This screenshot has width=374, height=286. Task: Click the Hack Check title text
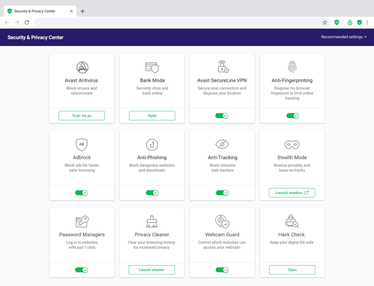pyautogui.click(x=291, y=234)
